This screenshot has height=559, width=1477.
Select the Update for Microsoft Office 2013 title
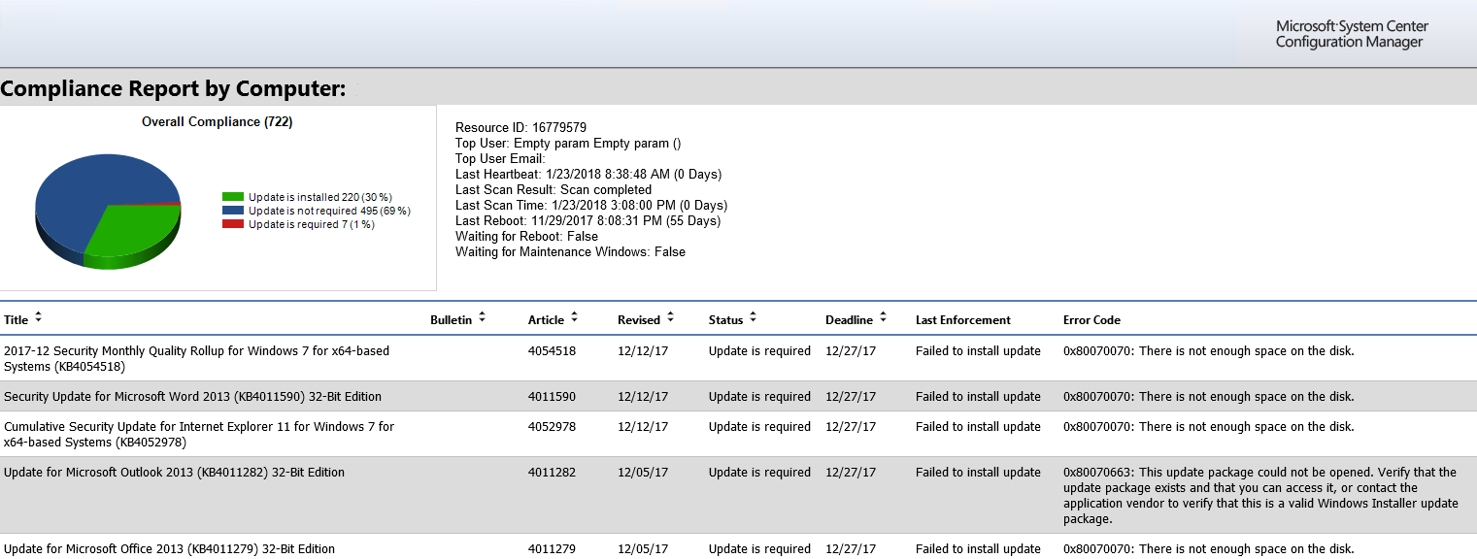click(x=169, y=549)
